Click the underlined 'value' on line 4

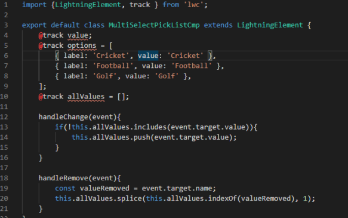coord(78,35)
